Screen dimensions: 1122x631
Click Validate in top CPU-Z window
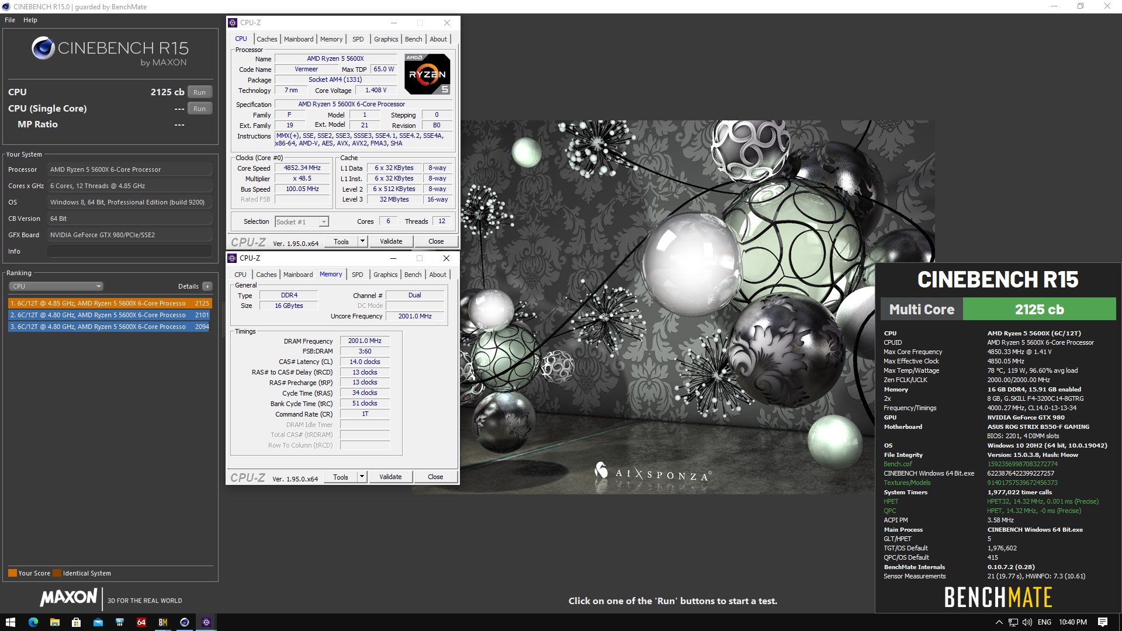click(x=391, y=241)
